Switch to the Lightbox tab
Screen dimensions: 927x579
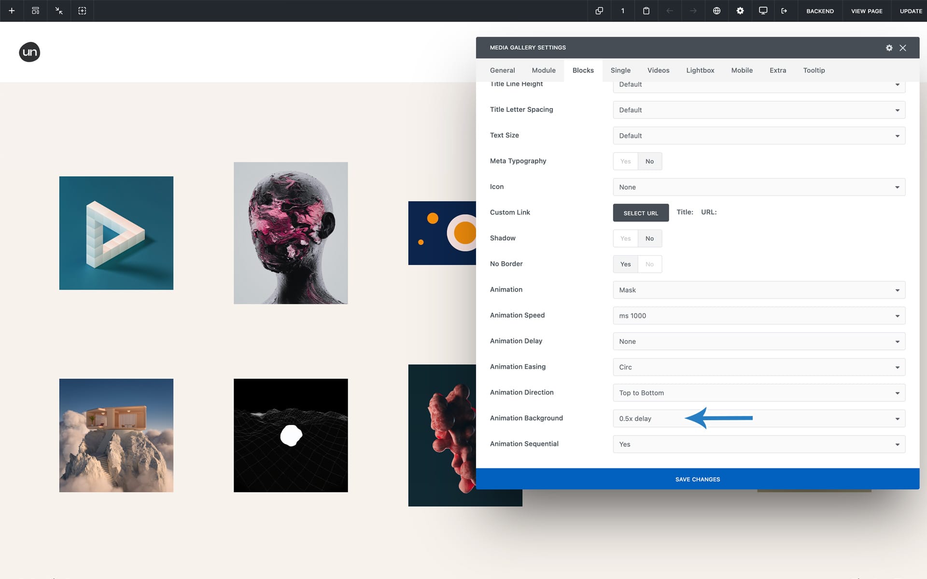pyautogui.click(x=700, y=70)
